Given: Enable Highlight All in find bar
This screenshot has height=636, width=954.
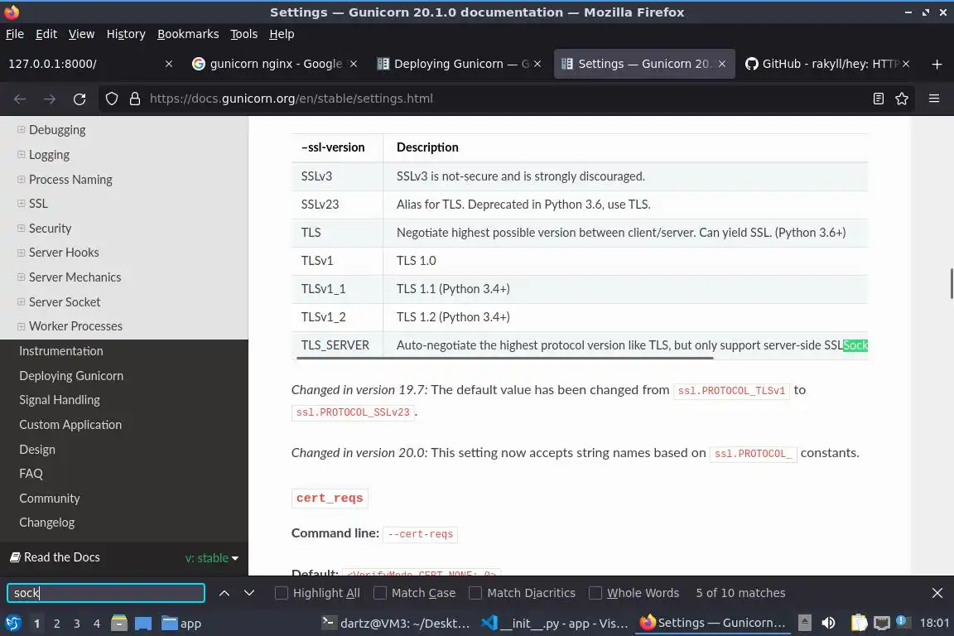Looking at the screenshot, I should (317, 593).
